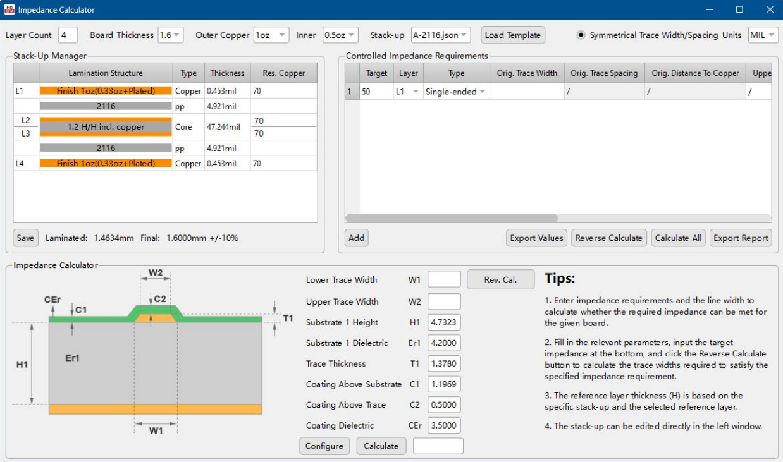Toggle Symmetrical Trace Width/Spacing radio button

point(581,35)
